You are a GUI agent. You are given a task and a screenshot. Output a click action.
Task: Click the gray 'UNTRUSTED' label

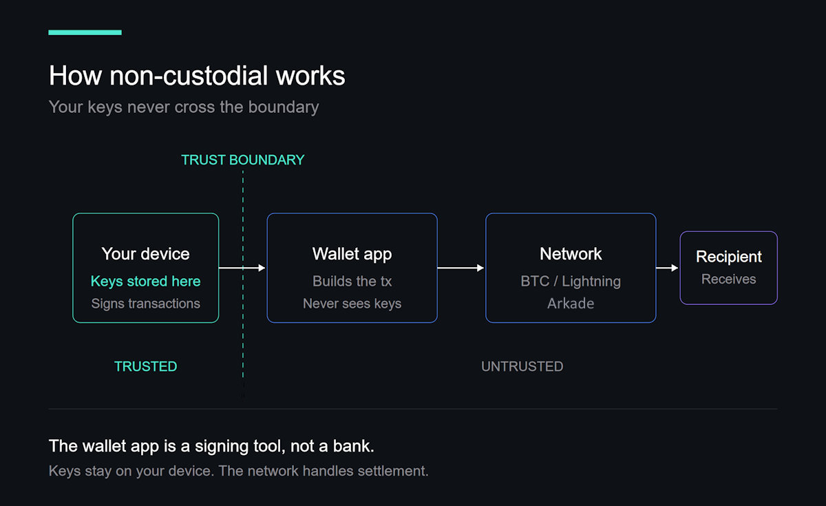point(522,366)
